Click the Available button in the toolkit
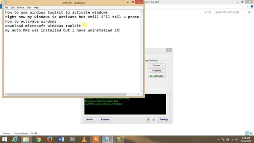 (x=156, y=71)
